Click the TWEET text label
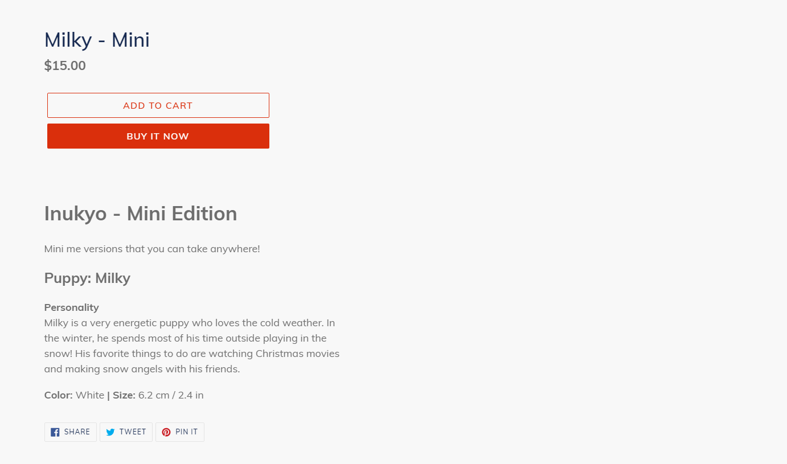The height and width of the screenshot is (464, 787). pos(133,432)
